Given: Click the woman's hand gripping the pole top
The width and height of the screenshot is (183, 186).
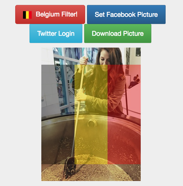Looking at the screenshot, I should click(84, 61).
